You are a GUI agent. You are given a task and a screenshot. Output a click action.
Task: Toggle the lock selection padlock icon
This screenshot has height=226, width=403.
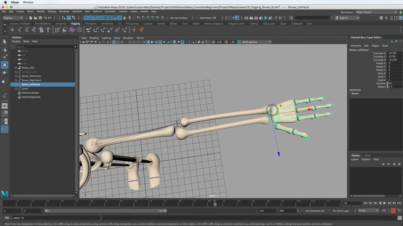click(124, 18)
